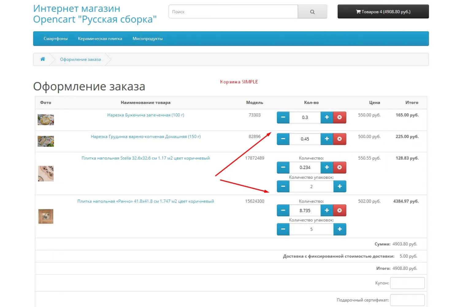Image resolution: width=460 pixels, height=307 pixels.
Task: Open the Смартфоны menu category
Action: tap(56, 39)
